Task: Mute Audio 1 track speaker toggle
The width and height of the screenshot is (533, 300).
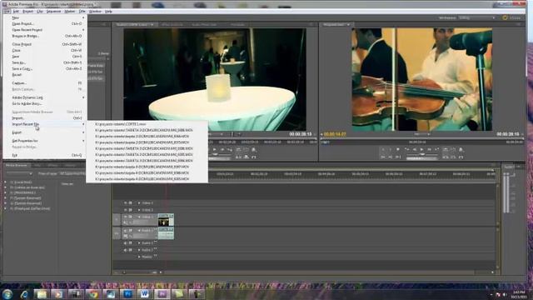Action: (x=126, y=231)
